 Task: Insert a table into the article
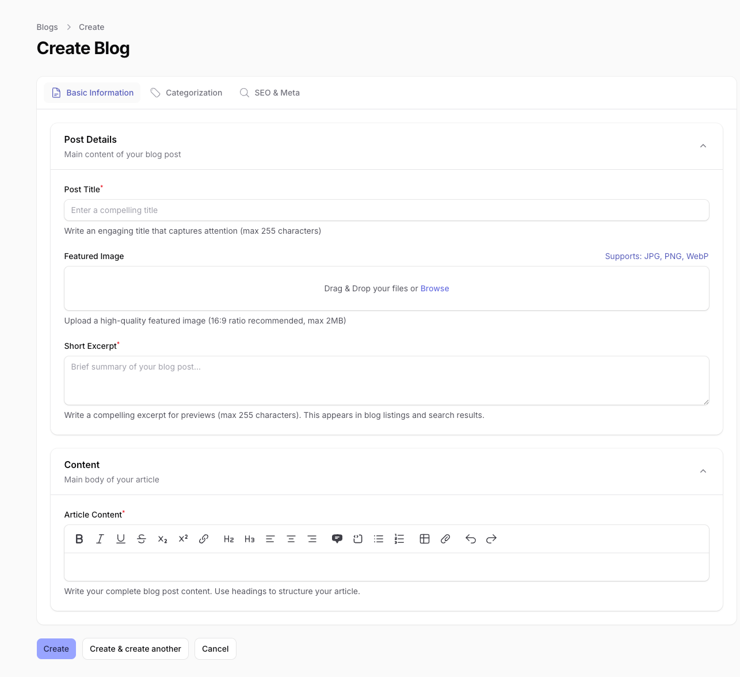point(425,539)
